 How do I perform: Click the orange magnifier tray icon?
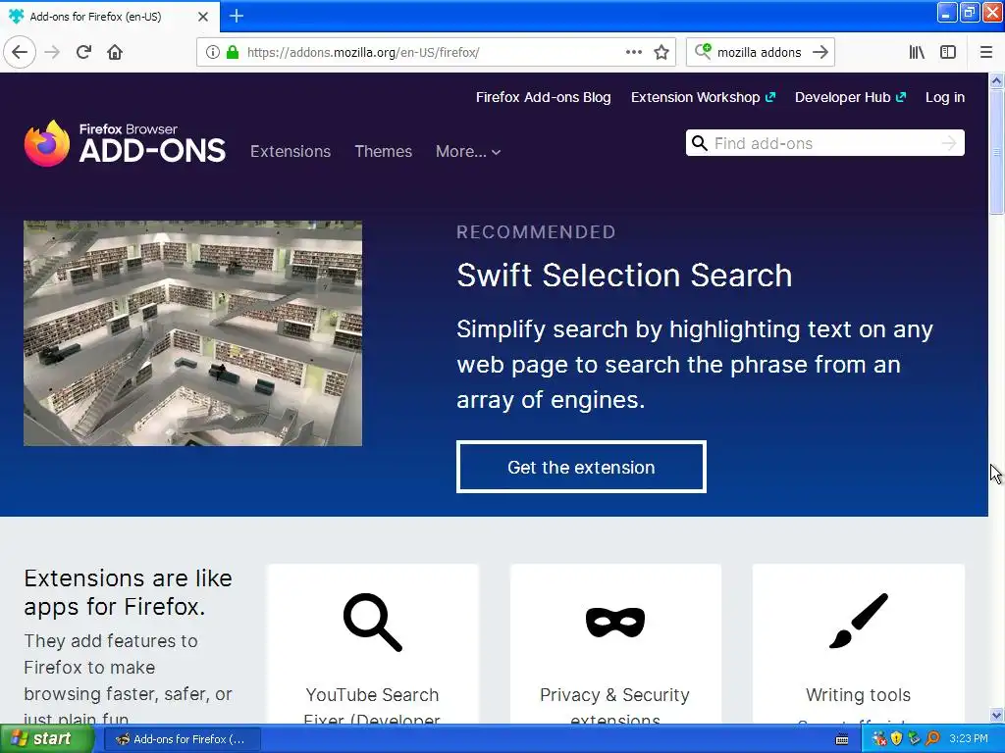[x=932, y=739]
